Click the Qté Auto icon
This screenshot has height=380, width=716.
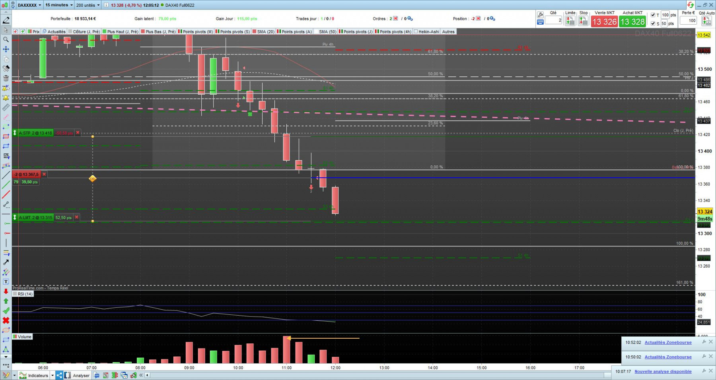pos(706,21)
